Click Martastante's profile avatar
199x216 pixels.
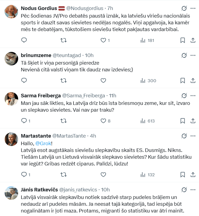pos(11,139)
